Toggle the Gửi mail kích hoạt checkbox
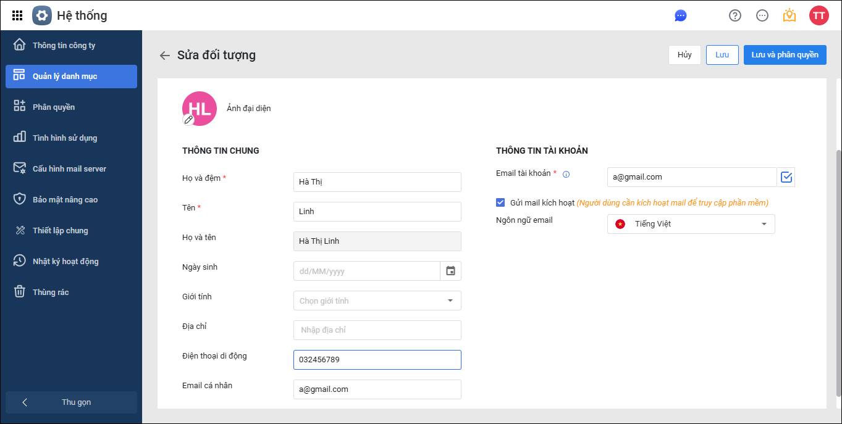This screenshot has height=424, width=842. (x=500, y=202)
